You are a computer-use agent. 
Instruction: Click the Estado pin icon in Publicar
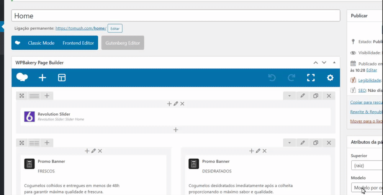click(x=353, y=42)
